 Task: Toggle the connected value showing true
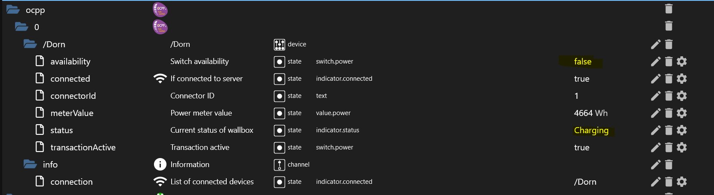[x=582, y=79]
